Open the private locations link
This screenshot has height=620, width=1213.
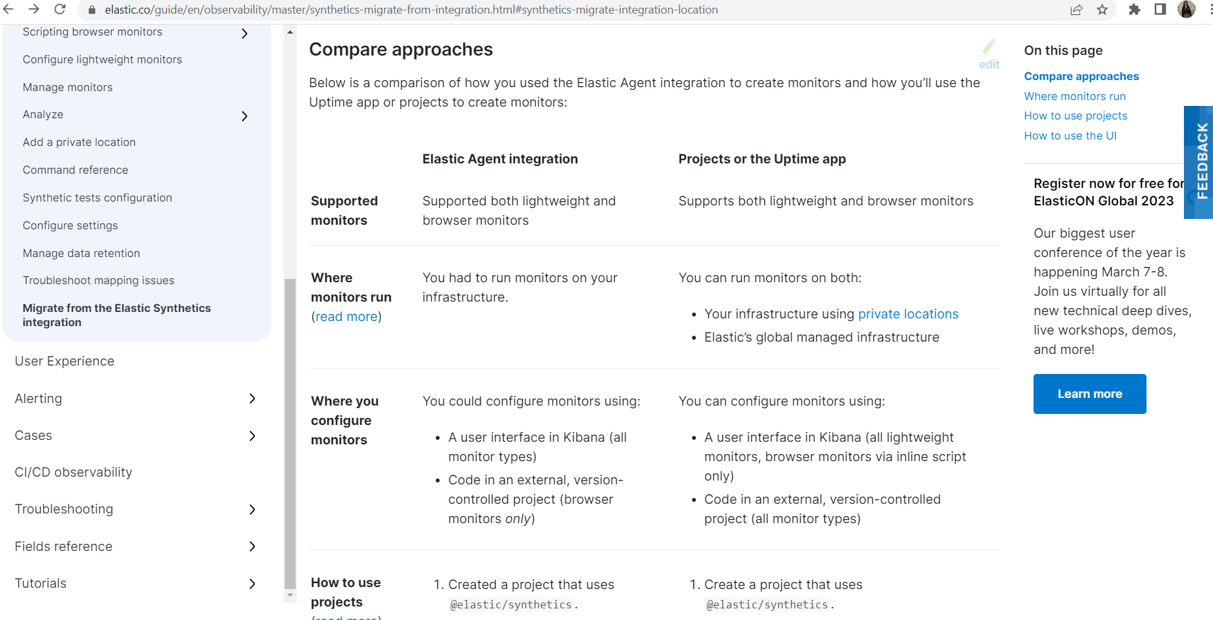click(908, 314)
